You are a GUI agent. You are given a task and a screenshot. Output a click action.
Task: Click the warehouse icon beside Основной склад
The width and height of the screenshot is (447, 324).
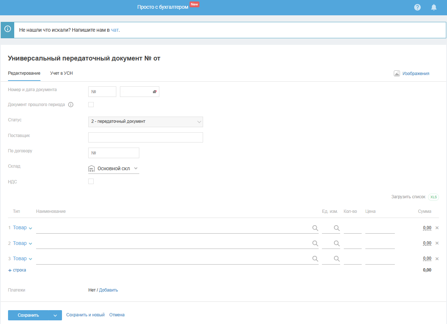tap(92, 169)
